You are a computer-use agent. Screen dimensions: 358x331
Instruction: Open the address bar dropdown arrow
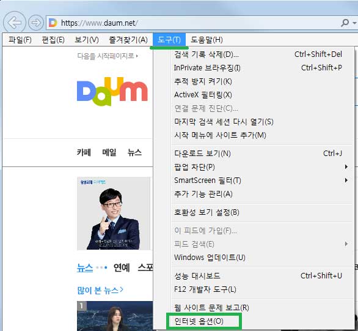pos(354,23)
